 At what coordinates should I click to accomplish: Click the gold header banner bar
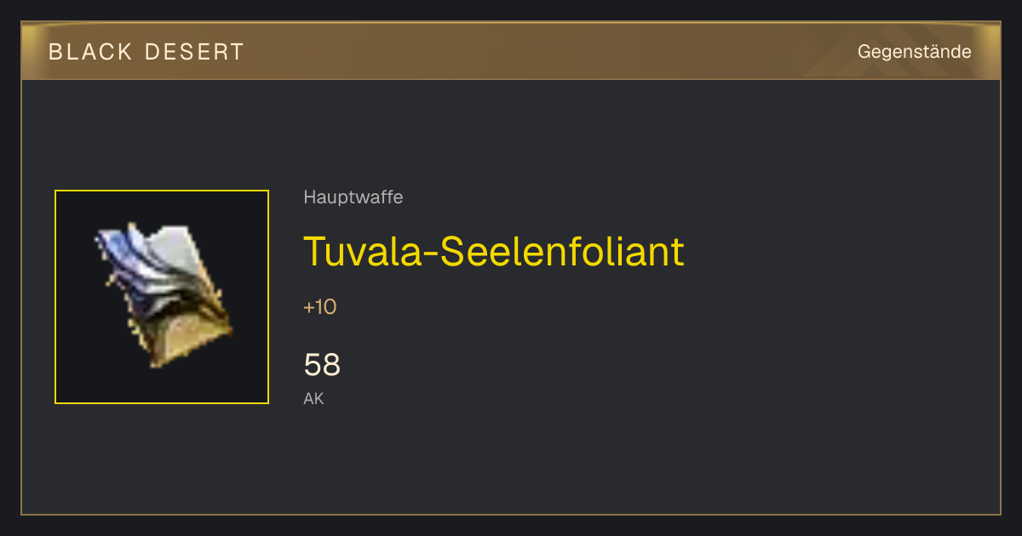[x=511, y=51]
